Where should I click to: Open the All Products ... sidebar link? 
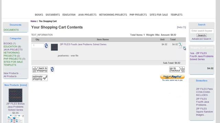pyautogui.click(x=11, y=76)
